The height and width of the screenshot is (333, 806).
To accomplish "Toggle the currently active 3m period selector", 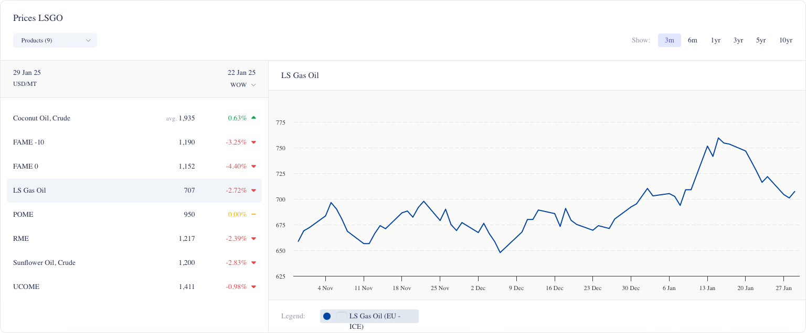I will pyautogui.click(x=670, y=40).
